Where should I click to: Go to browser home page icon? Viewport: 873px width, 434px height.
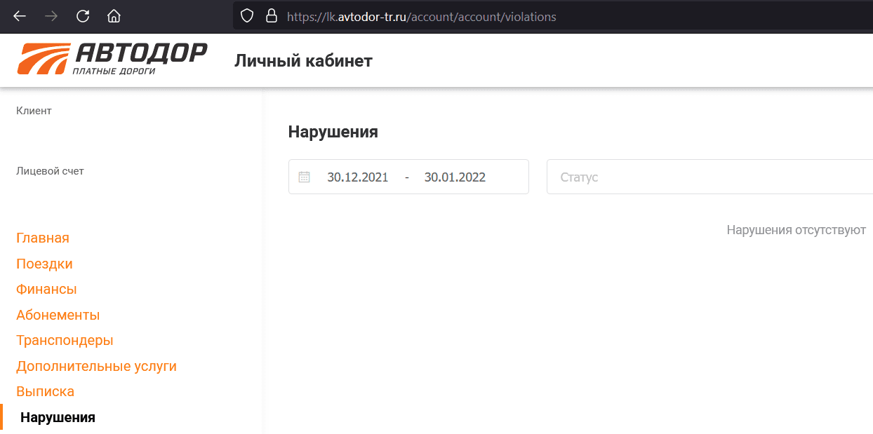point(114,16)
